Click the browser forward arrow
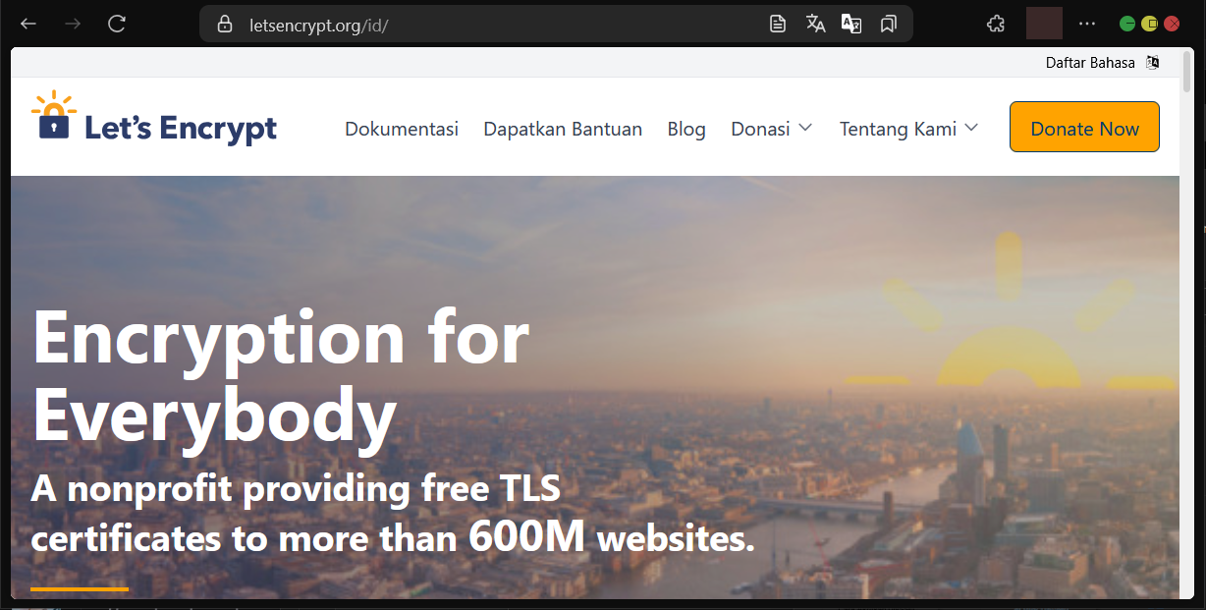The image size is (1206, 610). pyautogui.click(x=72, y=24)
